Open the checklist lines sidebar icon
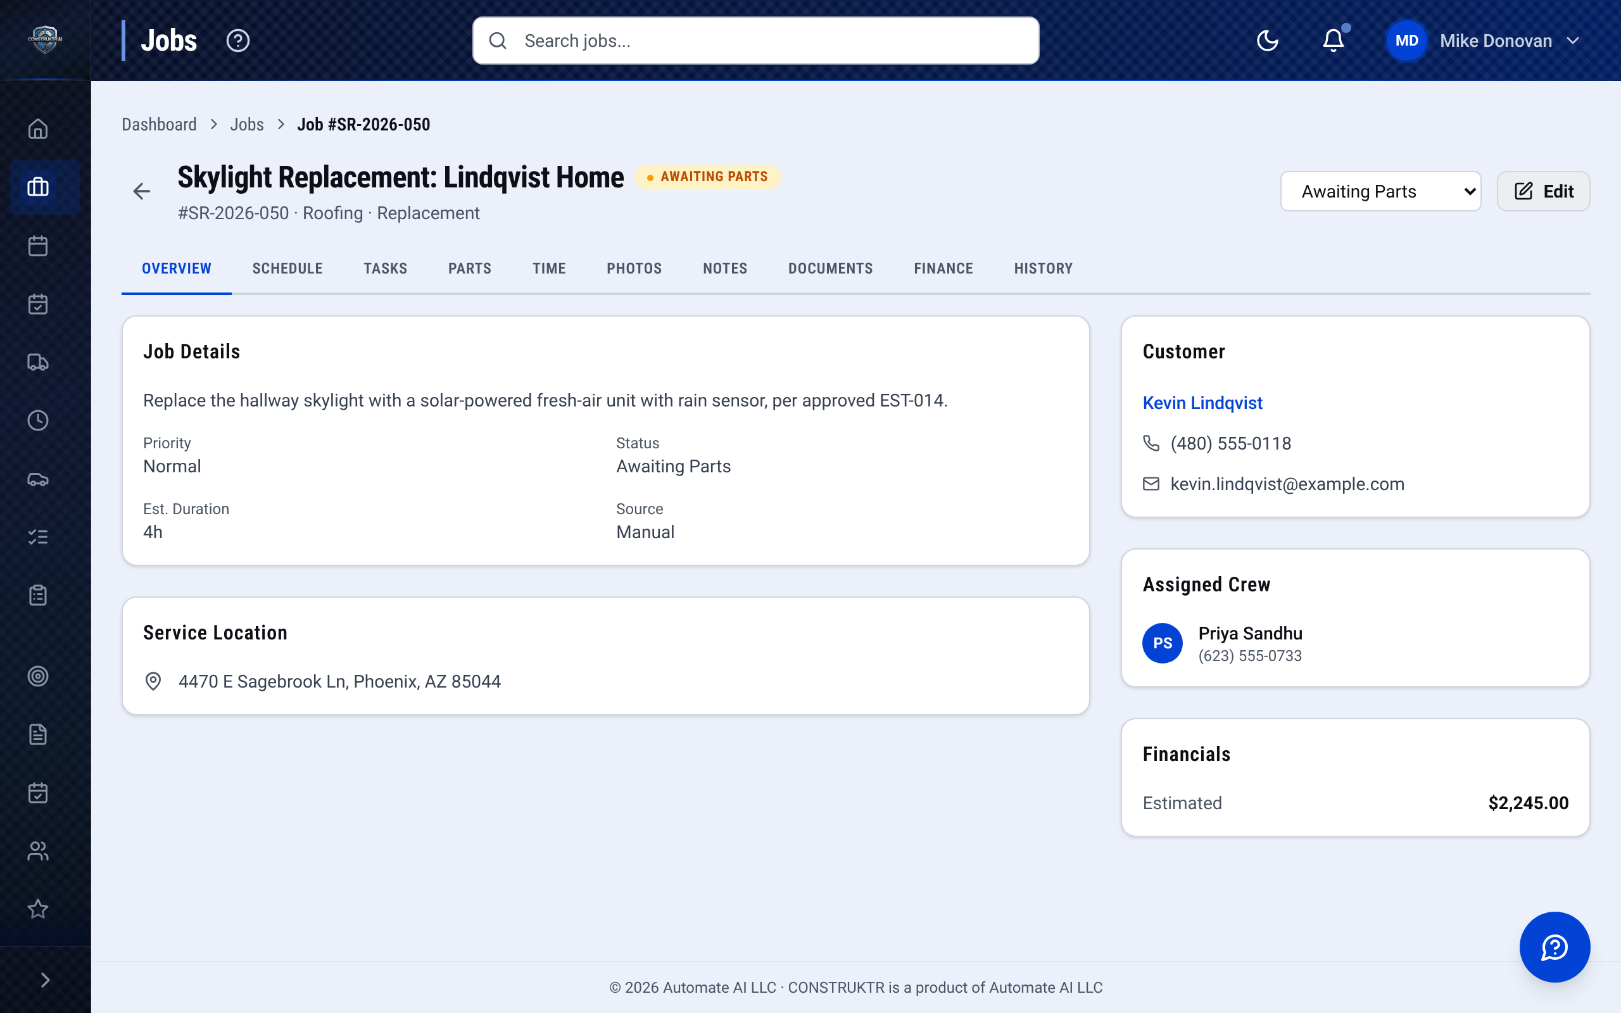 click(x=38, y=538)
